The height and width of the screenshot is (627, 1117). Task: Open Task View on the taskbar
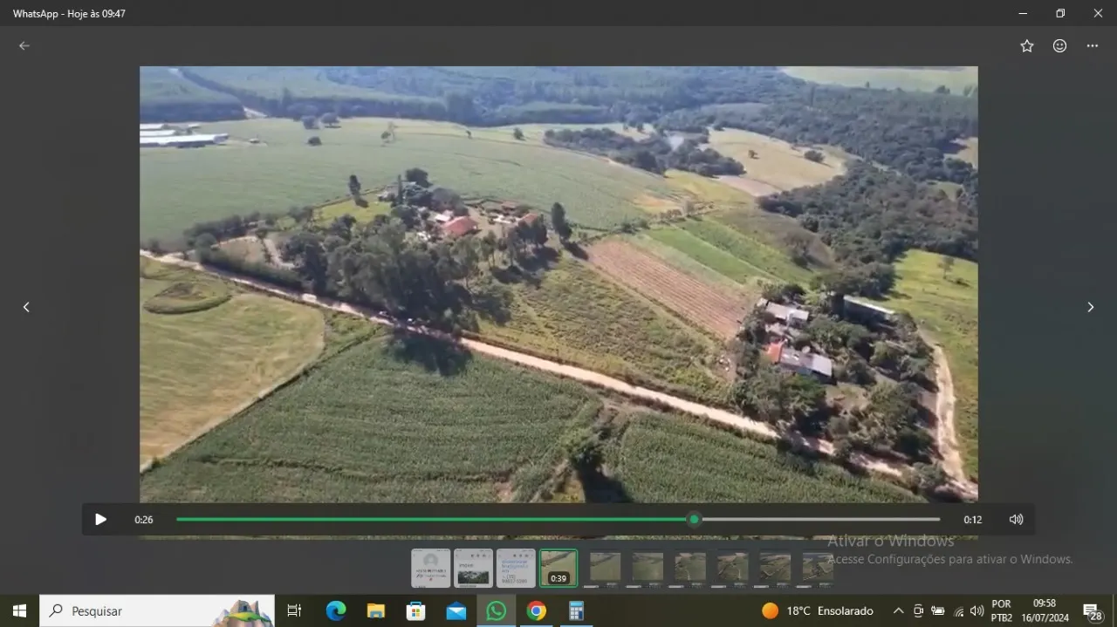(294, 611)
